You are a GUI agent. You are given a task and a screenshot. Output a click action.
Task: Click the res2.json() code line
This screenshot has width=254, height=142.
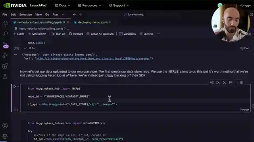pyautogui.click(x=37, y=43)
